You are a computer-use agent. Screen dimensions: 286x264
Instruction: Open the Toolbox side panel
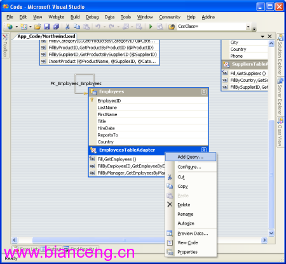5,46
